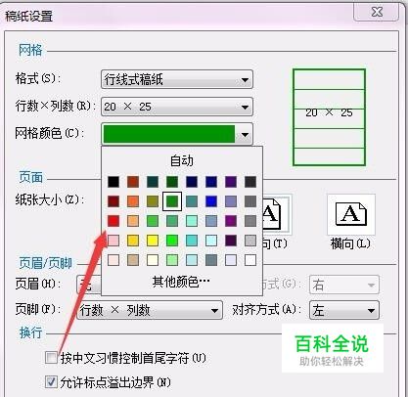
Task: Pick the black color swatch
Action: click(113, 182)
